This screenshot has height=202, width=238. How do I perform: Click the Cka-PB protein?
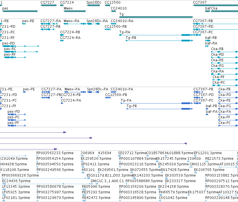[x=228, y=92]
